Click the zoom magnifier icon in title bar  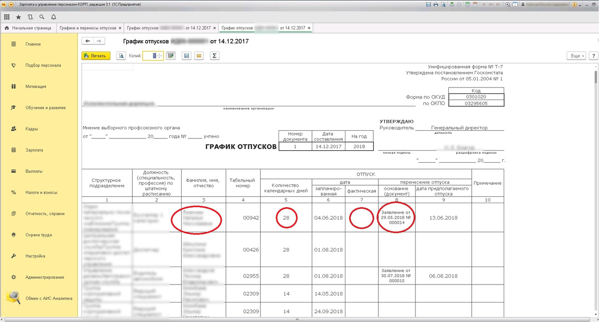508,4
